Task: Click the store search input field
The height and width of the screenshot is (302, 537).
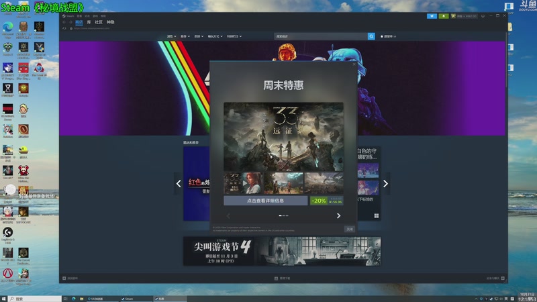Action: tap(321, 36)
